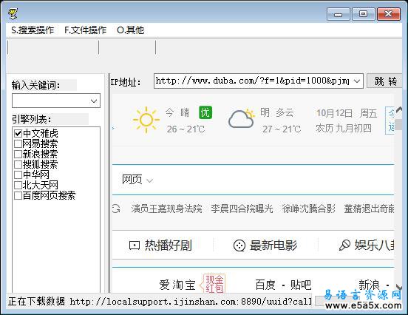The image size is (408, 315).
Task: Click the 输入关键词 label
Action: [x=36, y=85]
